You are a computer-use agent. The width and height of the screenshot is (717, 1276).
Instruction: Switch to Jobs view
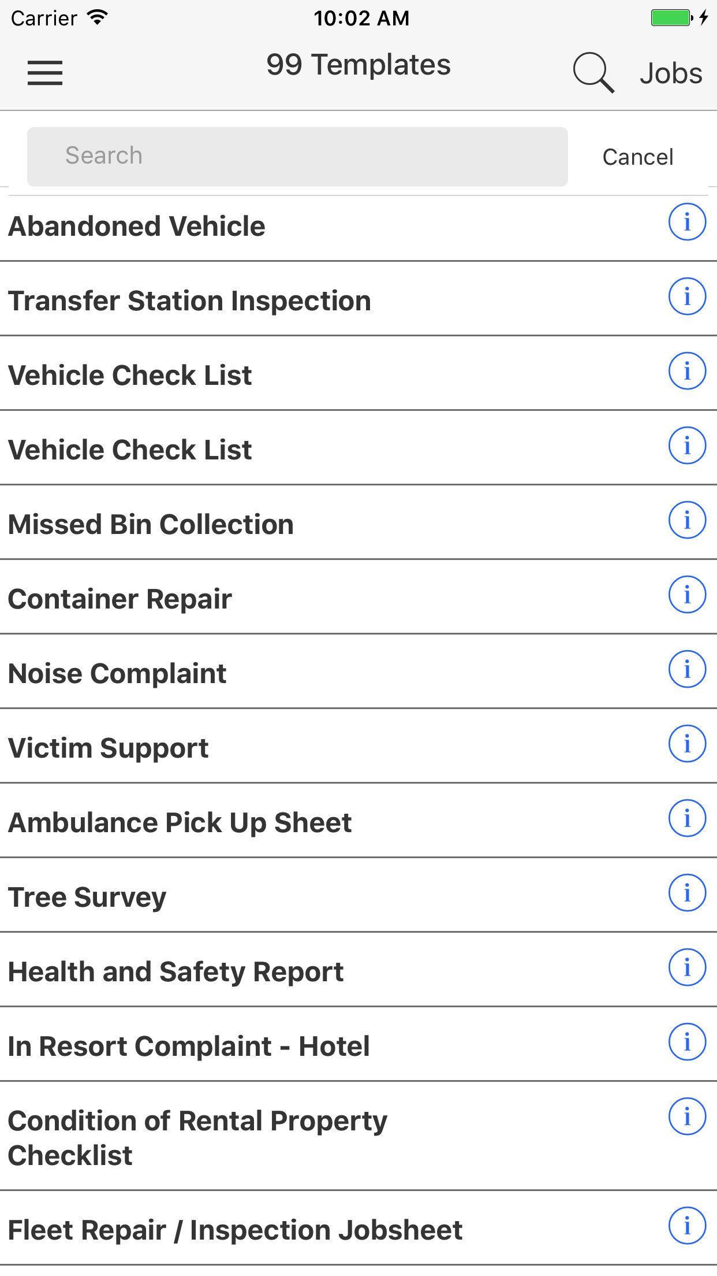pyautogui.click(x=671, y=74)
